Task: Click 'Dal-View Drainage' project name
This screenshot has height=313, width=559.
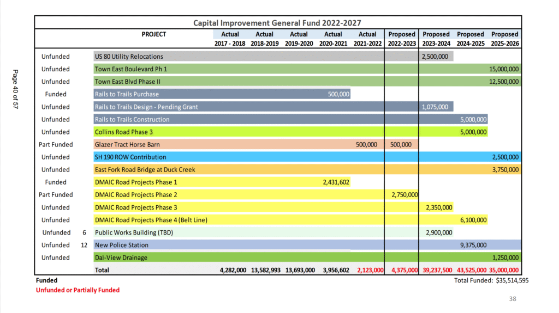Action: coord(121,257)
